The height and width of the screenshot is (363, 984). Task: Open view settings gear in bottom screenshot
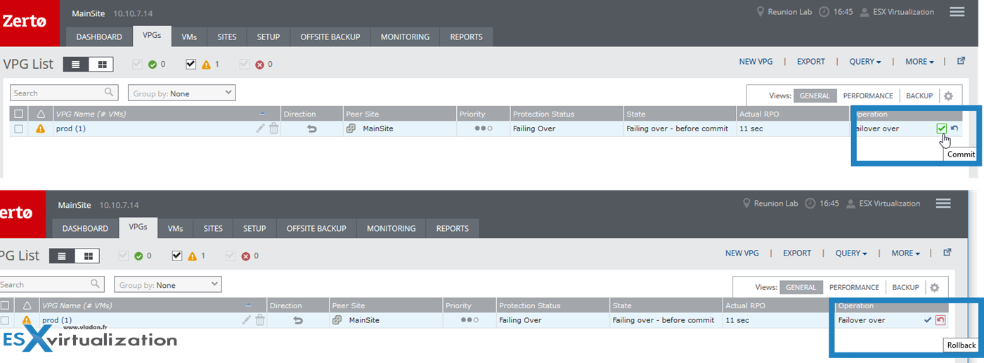point(934,287)
